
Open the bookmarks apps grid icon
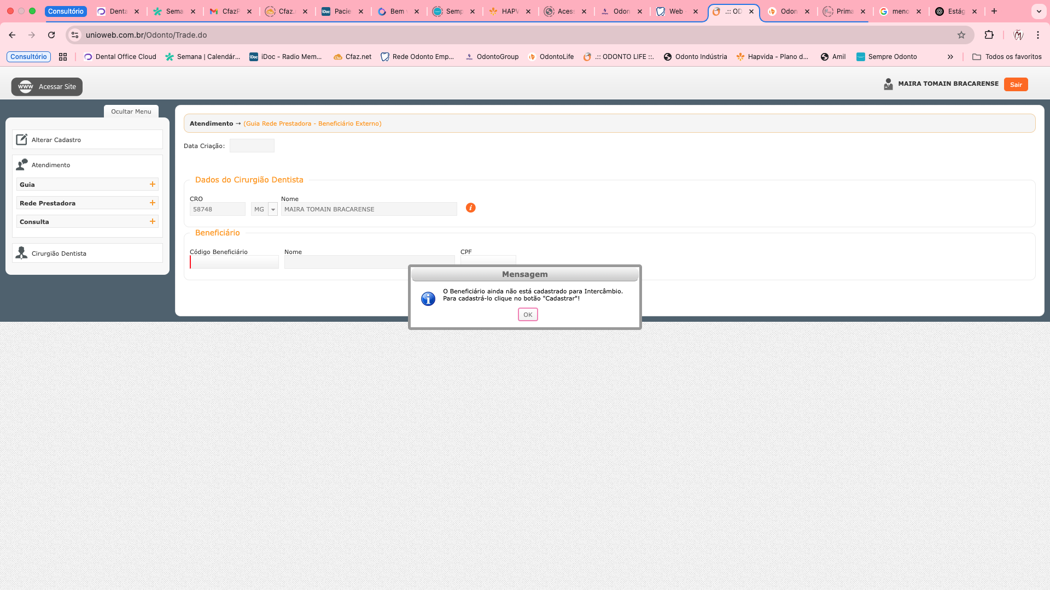63,57
